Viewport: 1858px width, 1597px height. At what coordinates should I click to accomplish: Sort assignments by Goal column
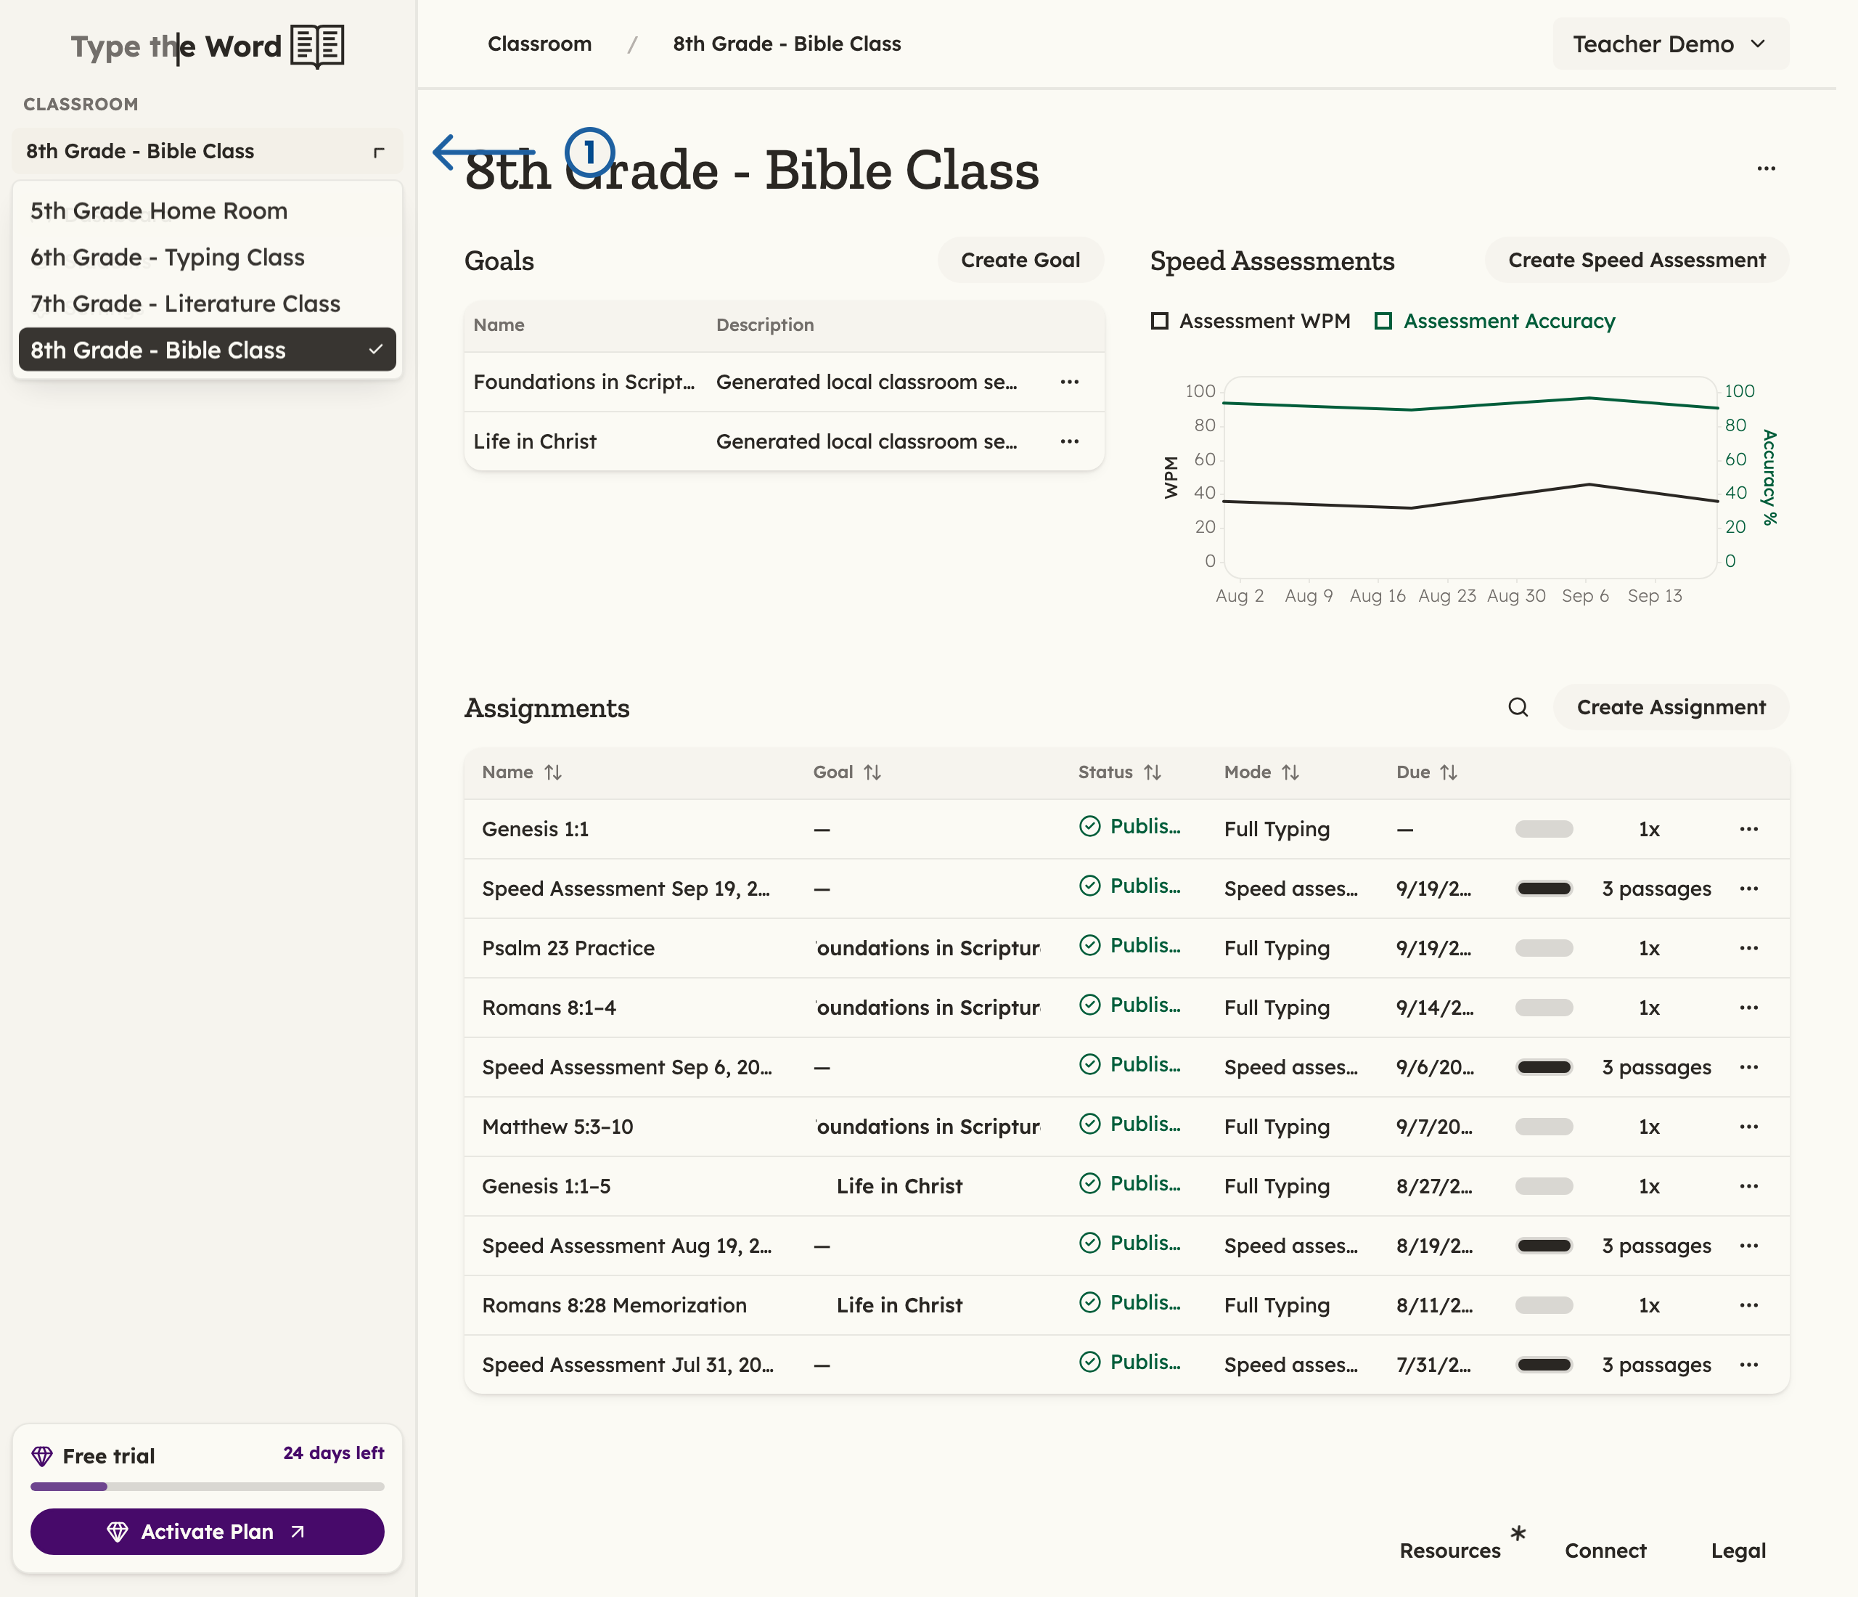pos(846,772)
